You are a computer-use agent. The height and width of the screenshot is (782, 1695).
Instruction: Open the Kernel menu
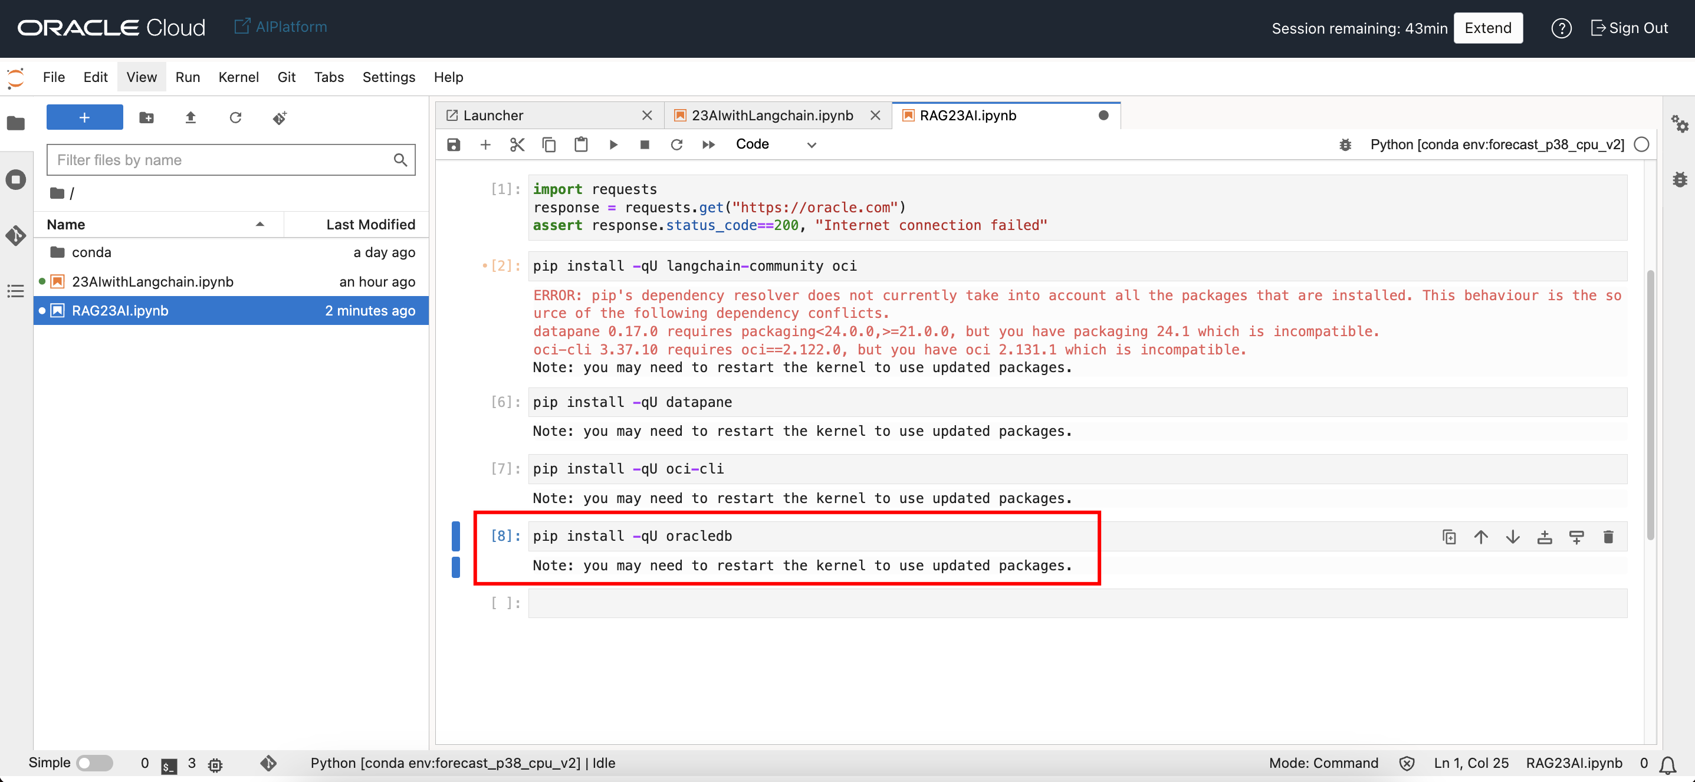click(x=238, y=77)
